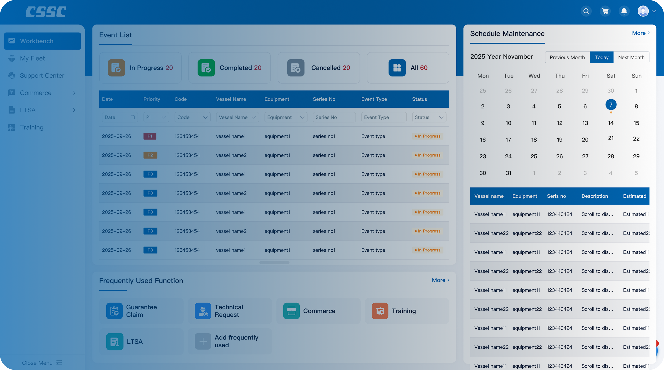Click the Event Type filter field

(384, 117)
